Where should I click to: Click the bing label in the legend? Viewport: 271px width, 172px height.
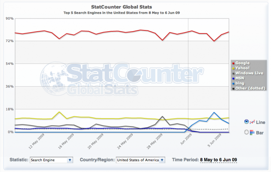pyautogui.click(x=240, y=84)
